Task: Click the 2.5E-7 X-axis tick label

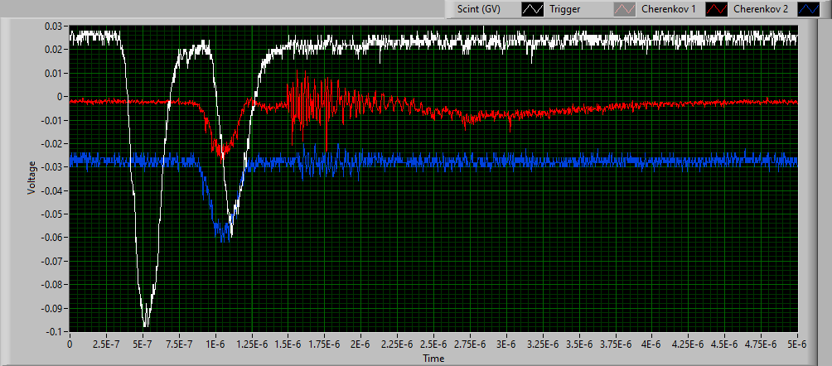Action: click(x=106, y=344)
